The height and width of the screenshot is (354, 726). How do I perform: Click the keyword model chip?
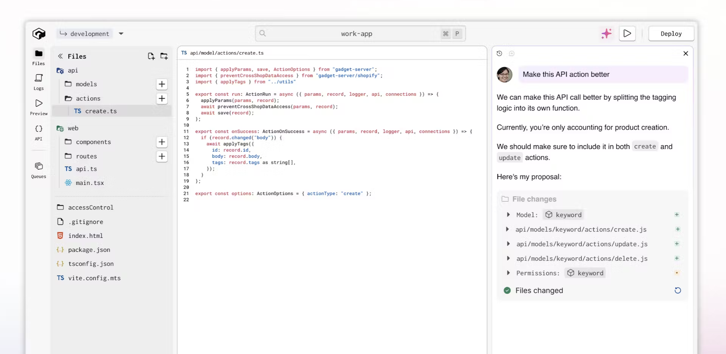(564, 215)
